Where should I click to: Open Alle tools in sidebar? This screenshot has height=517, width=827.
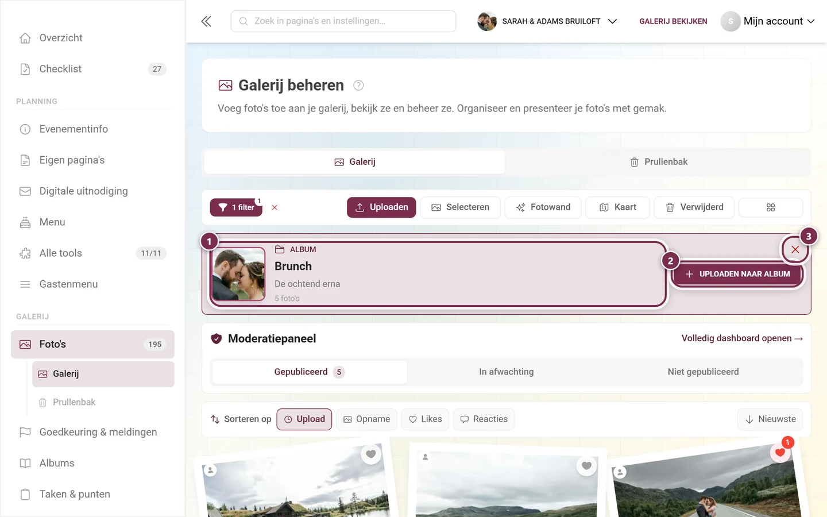coord(92,253)
